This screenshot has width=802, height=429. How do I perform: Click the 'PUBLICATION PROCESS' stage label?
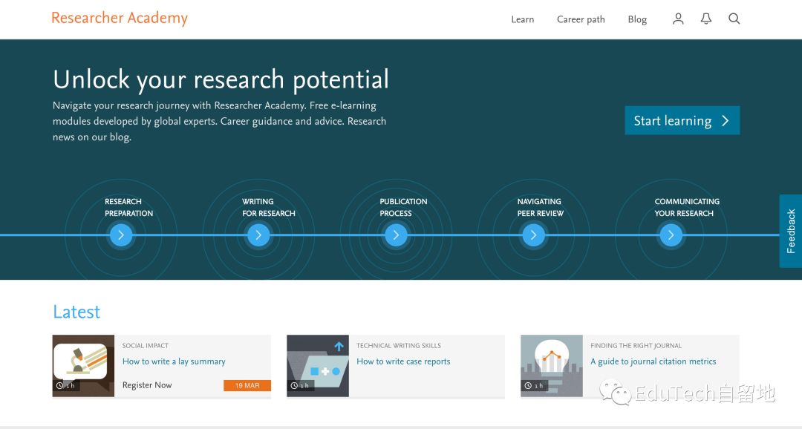coord(403,207)
